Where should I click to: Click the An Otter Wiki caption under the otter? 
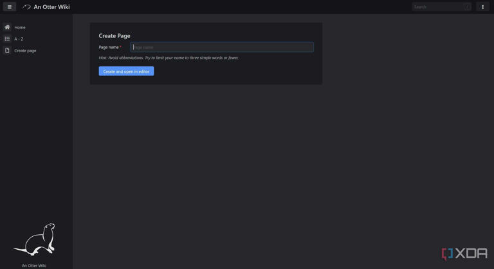34,266
